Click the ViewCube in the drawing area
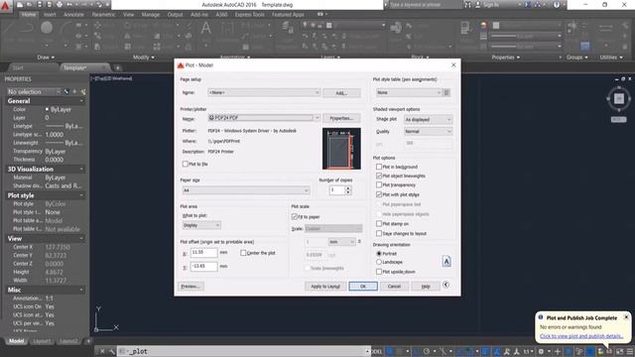 point(619,98)
